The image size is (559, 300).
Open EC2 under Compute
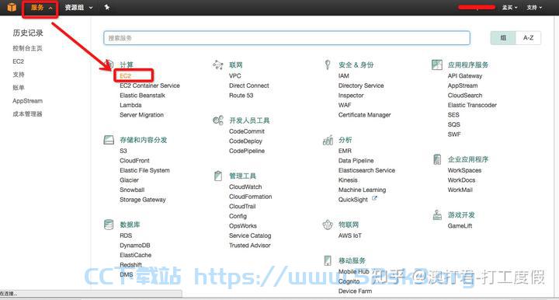(x=126, y=76)
